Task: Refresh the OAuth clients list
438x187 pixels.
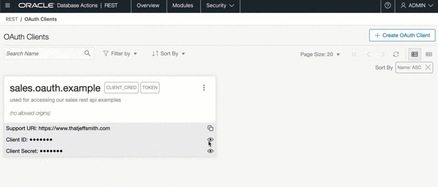Action: tap(396, 54)
